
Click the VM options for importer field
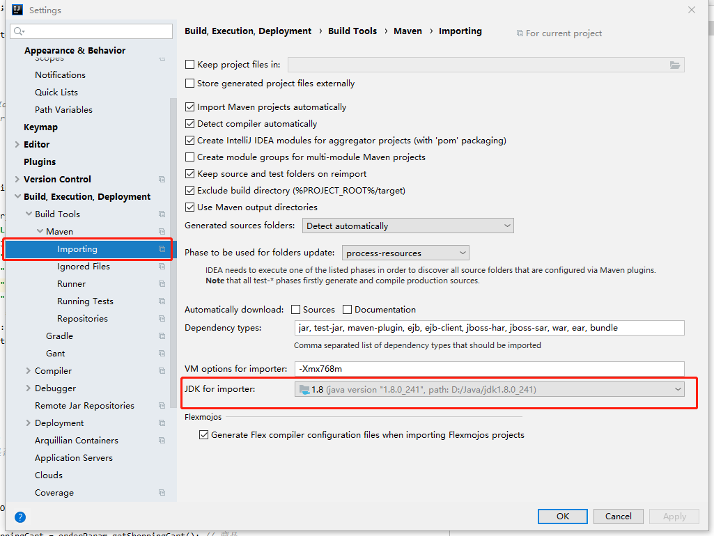pos(490,369)
